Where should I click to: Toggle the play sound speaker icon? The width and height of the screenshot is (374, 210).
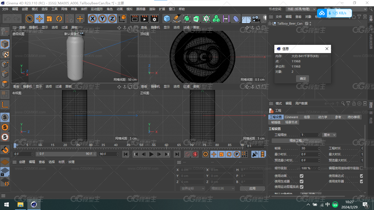(255, 154)
